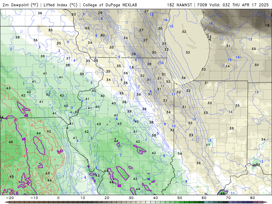This screenshot has width=272, height=204.
Task: Click the 50 label on the color scale
Action: (x=180, y=198)
